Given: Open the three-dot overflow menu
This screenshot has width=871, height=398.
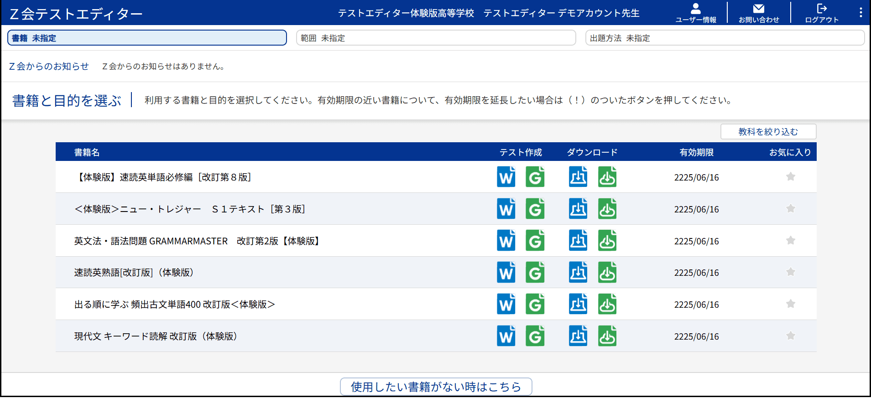Looking at the screenshot, I should (x=861, y=12).
